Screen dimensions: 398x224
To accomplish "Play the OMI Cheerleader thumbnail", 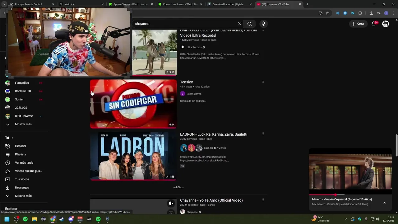I will coord(154,53).
